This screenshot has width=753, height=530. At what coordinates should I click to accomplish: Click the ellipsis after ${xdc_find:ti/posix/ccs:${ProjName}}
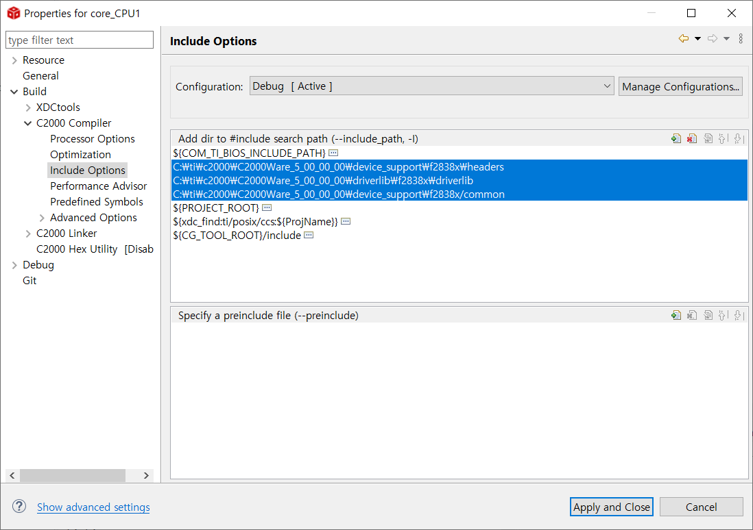346,222
